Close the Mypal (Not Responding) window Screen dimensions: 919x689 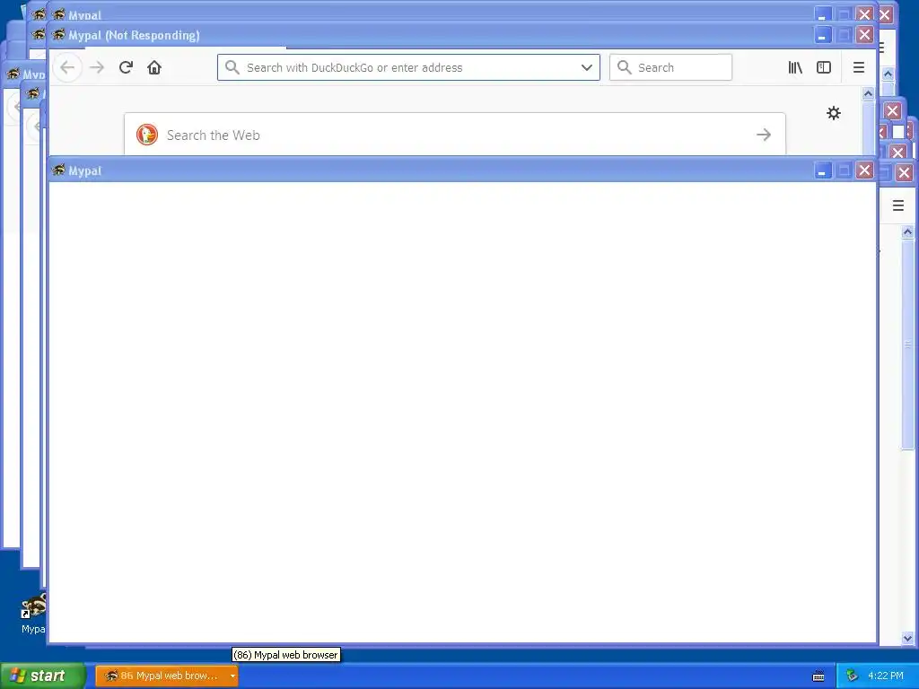(864, 35)
